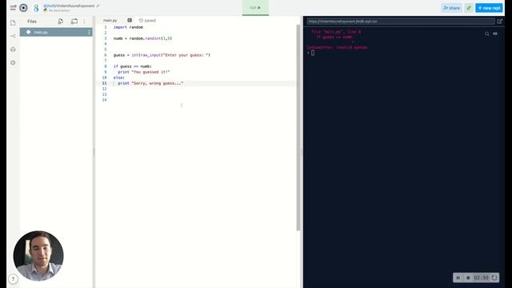Click the presenter webcam thumbnail
Viewport: 512px width, 288px height.
point(38,256)
